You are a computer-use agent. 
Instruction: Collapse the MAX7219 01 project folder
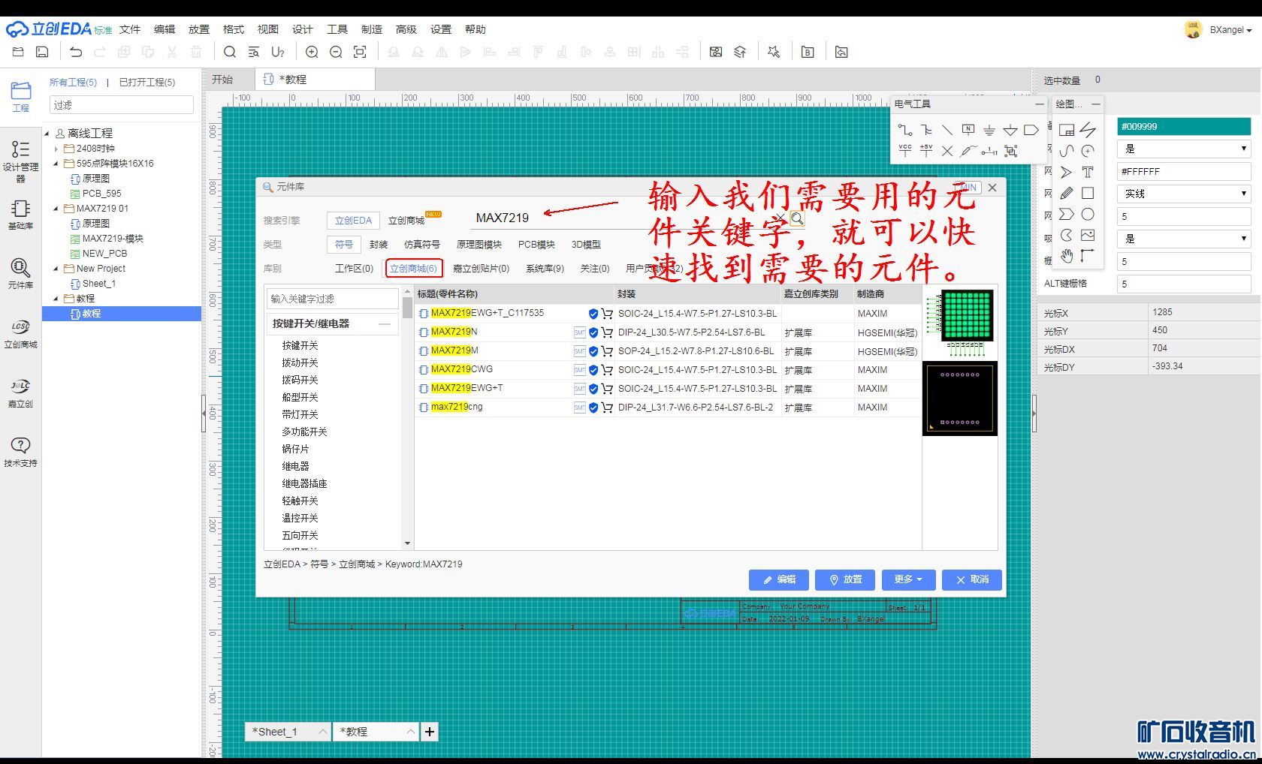tap(56, 209)
